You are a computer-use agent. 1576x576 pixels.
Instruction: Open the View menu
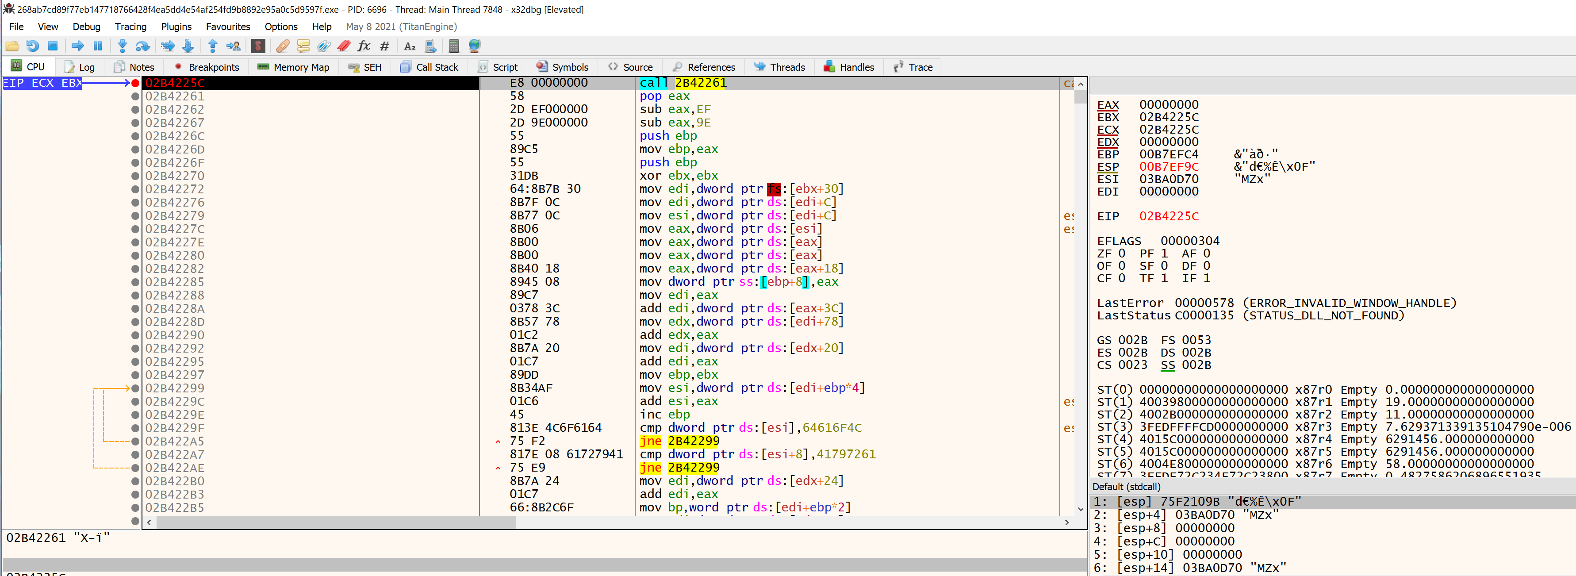click(x=48, y=27)
